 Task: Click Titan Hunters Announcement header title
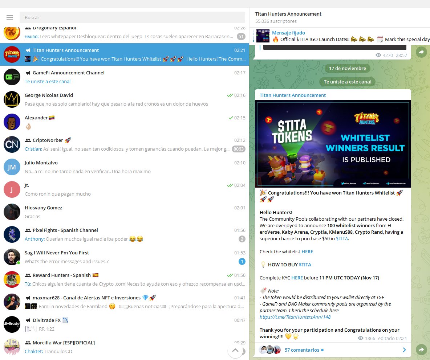tap(288, 14)
